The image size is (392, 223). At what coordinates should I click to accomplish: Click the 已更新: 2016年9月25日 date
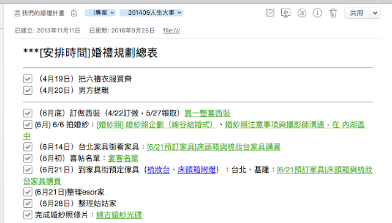tap(122, 31)
